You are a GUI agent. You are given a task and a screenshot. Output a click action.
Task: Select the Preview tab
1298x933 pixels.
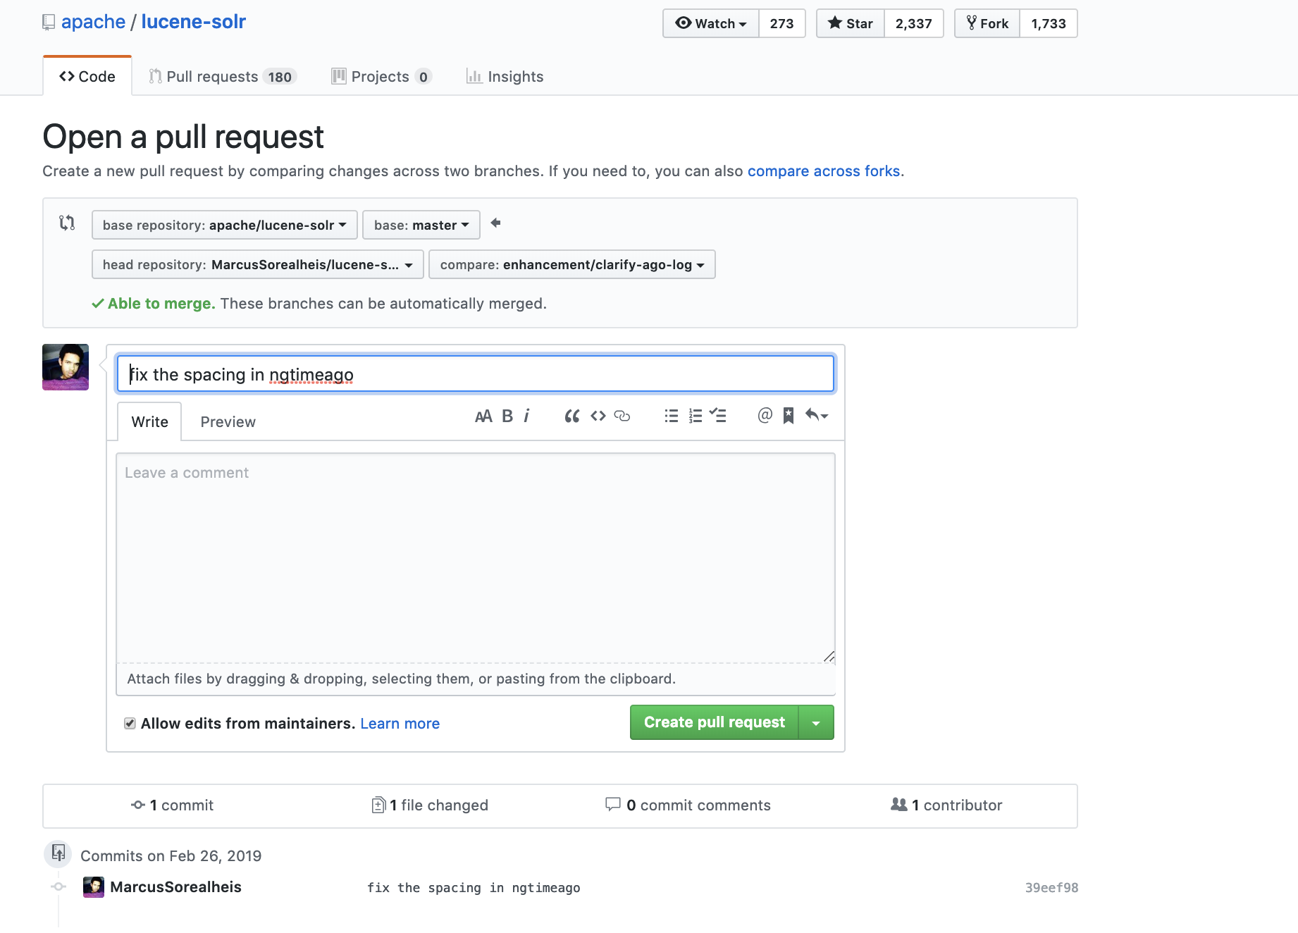point(228,421)
